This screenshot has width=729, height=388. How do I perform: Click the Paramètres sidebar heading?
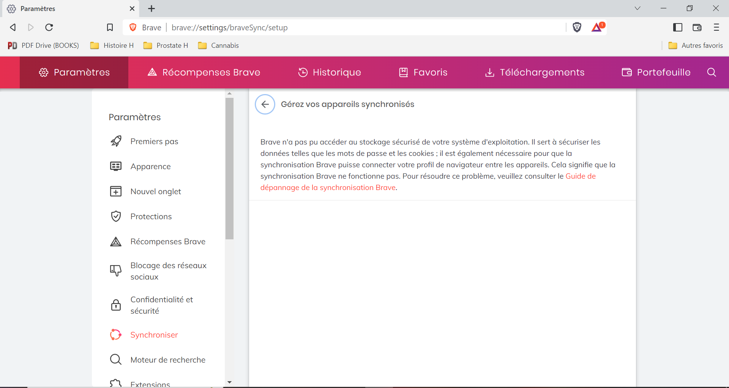[x=135, y=117]
